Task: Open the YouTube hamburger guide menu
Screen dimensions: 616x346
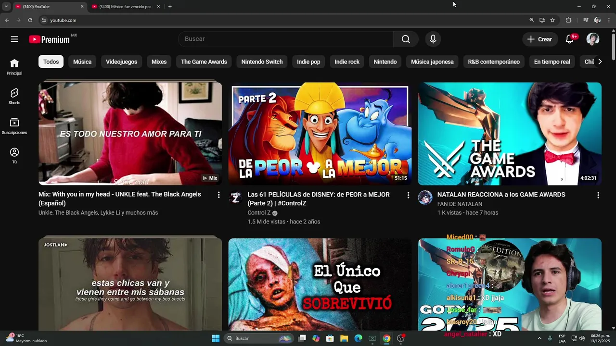Action: pyautogui.click(x=14, y=39)
